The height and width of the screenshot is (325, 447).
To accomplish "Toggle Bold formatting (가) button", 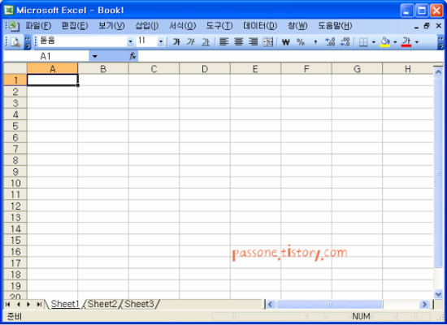I will [176, 42].
